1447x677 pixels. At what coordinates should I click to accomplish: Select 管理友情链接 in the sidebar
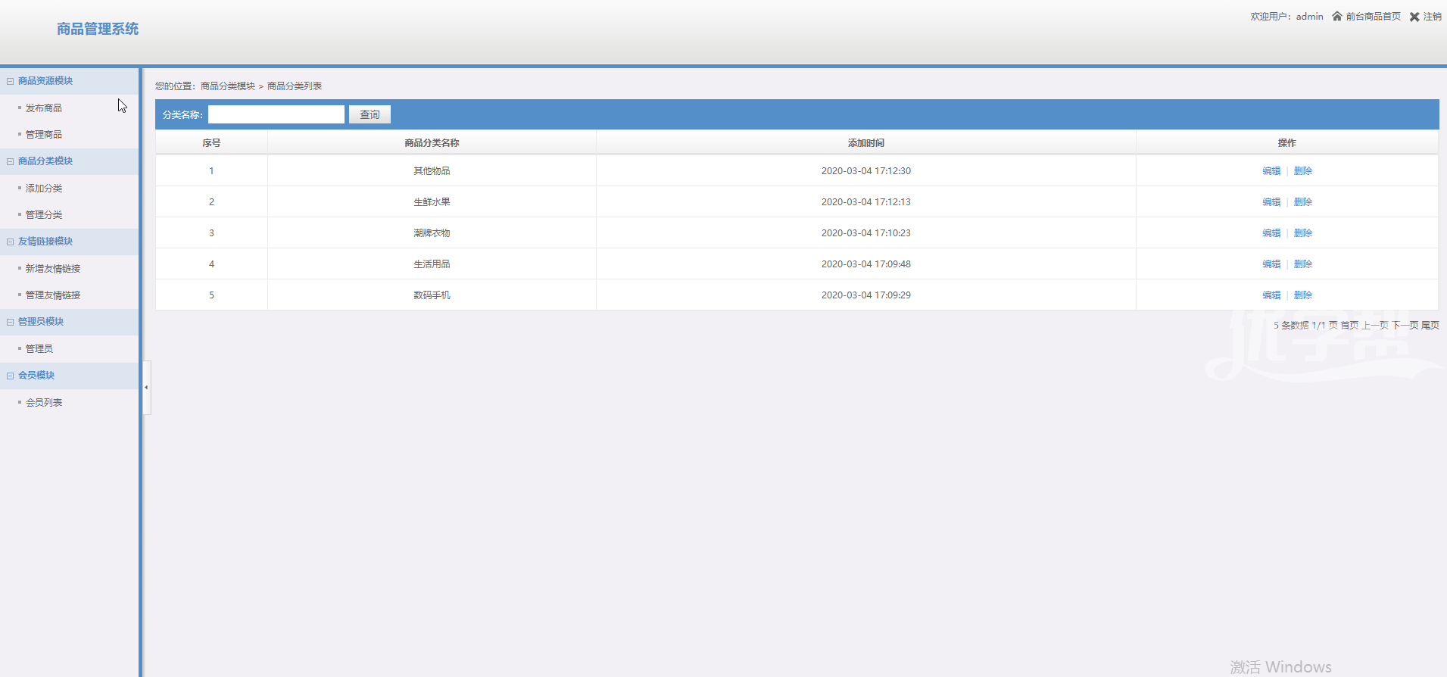[53, 295]
